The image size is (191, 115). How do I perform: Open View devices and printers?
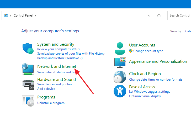(55, 84)
